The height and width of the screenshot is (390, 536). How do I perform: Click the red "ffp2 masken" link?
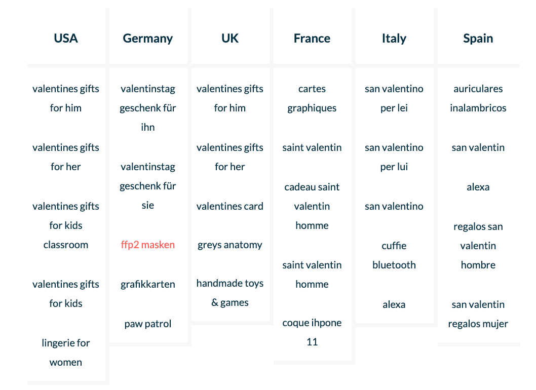click(x=148, y=245)
